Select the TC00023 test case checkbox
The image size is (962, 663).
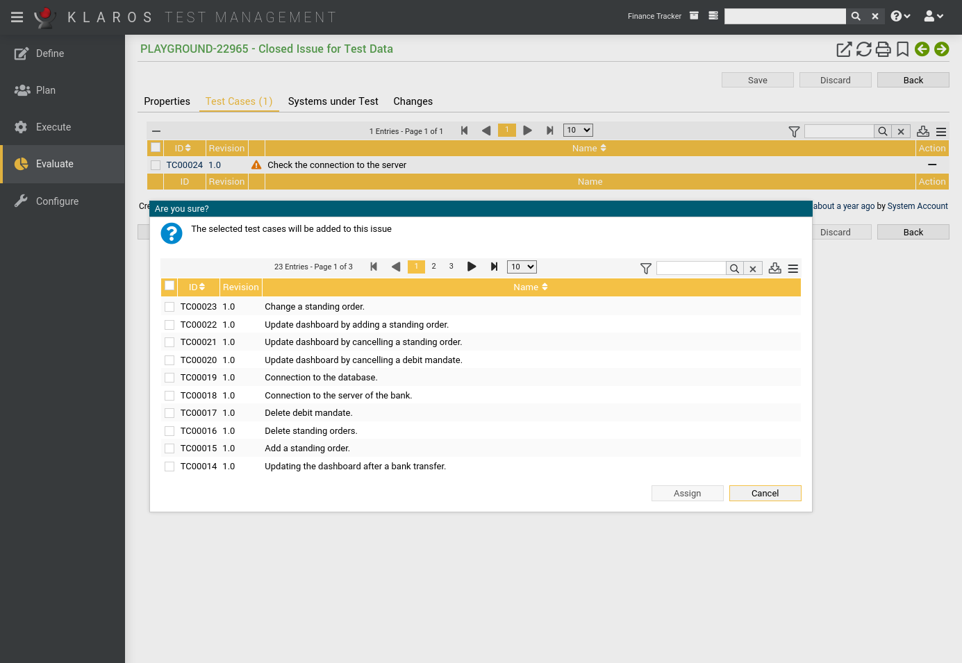169,306
